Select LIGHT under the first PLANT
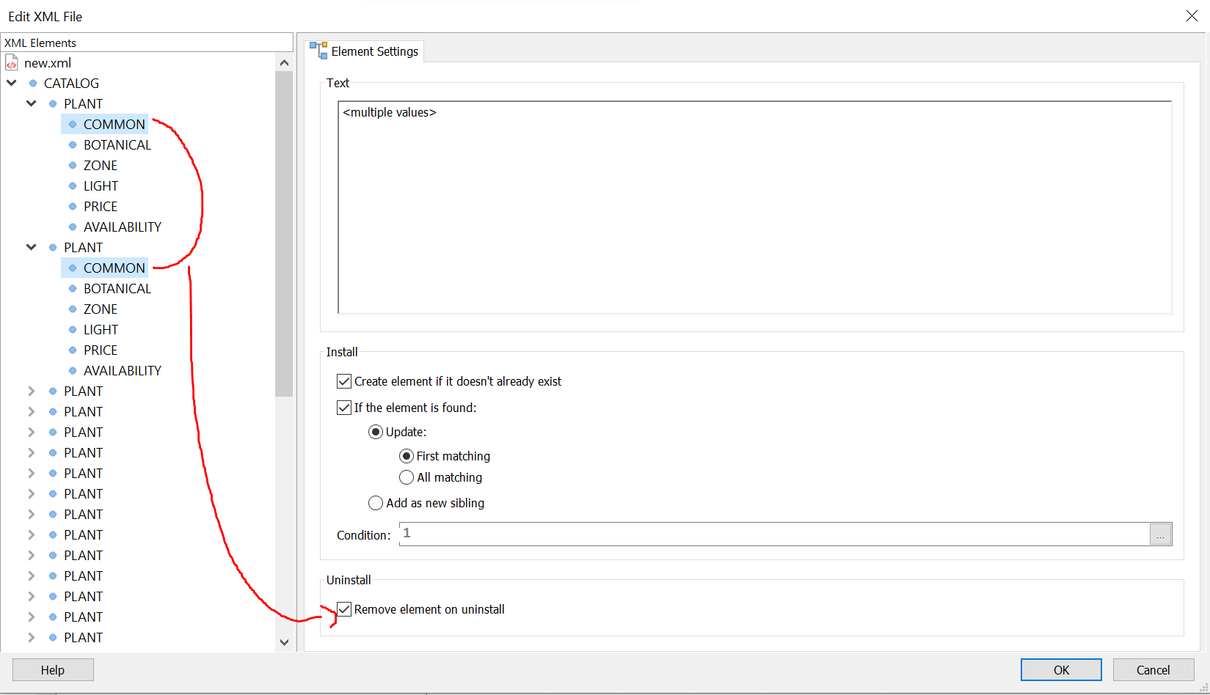1210x695 pixels. pyautogui.click(x=101, y=186)
